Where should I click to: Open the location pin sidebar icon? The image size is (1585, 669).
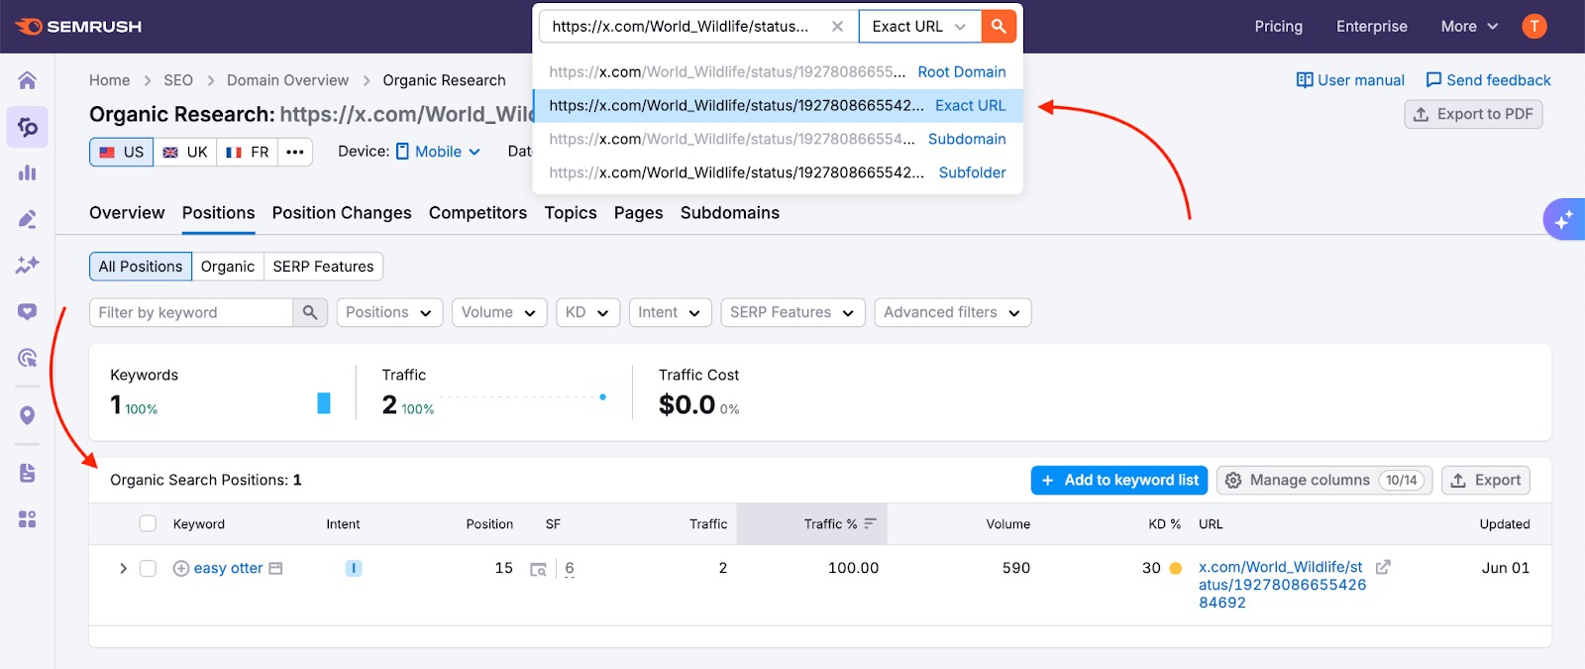tap(27, 415)
